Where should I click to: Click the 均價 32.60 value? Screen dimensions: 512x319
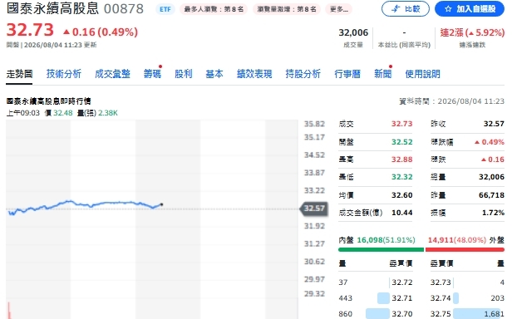(x=402, y=195)
